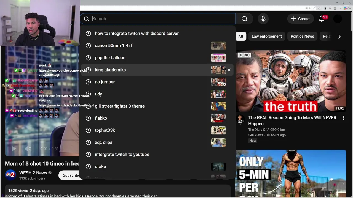The height and width of the screenshot is (198, 353).
Task: Pick the 'king akademiks' suggestion
Action: [157, 70]
